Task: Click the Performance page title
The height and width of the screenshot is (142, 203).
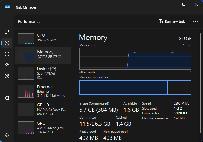Action: [29, 21]
